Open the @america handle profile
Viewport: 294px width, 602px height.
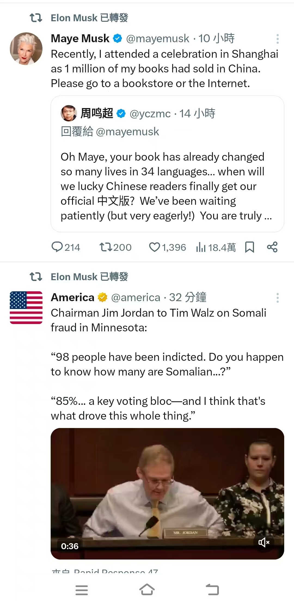136,298
